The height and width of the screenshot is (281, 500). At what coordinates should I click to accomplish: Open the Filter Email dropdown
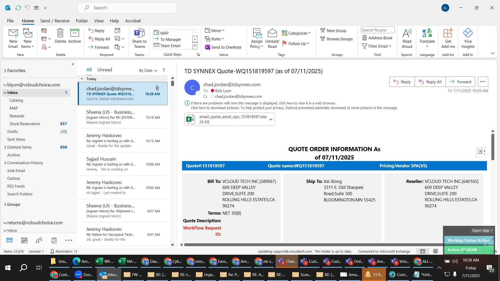coord(377,46)
